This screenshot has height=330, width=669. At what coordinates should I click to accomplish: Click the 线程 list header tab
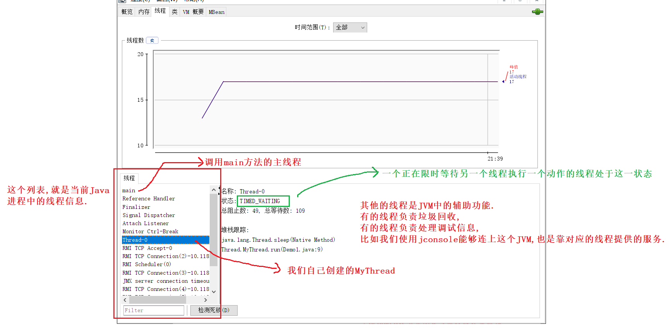[x=129, y=178]
